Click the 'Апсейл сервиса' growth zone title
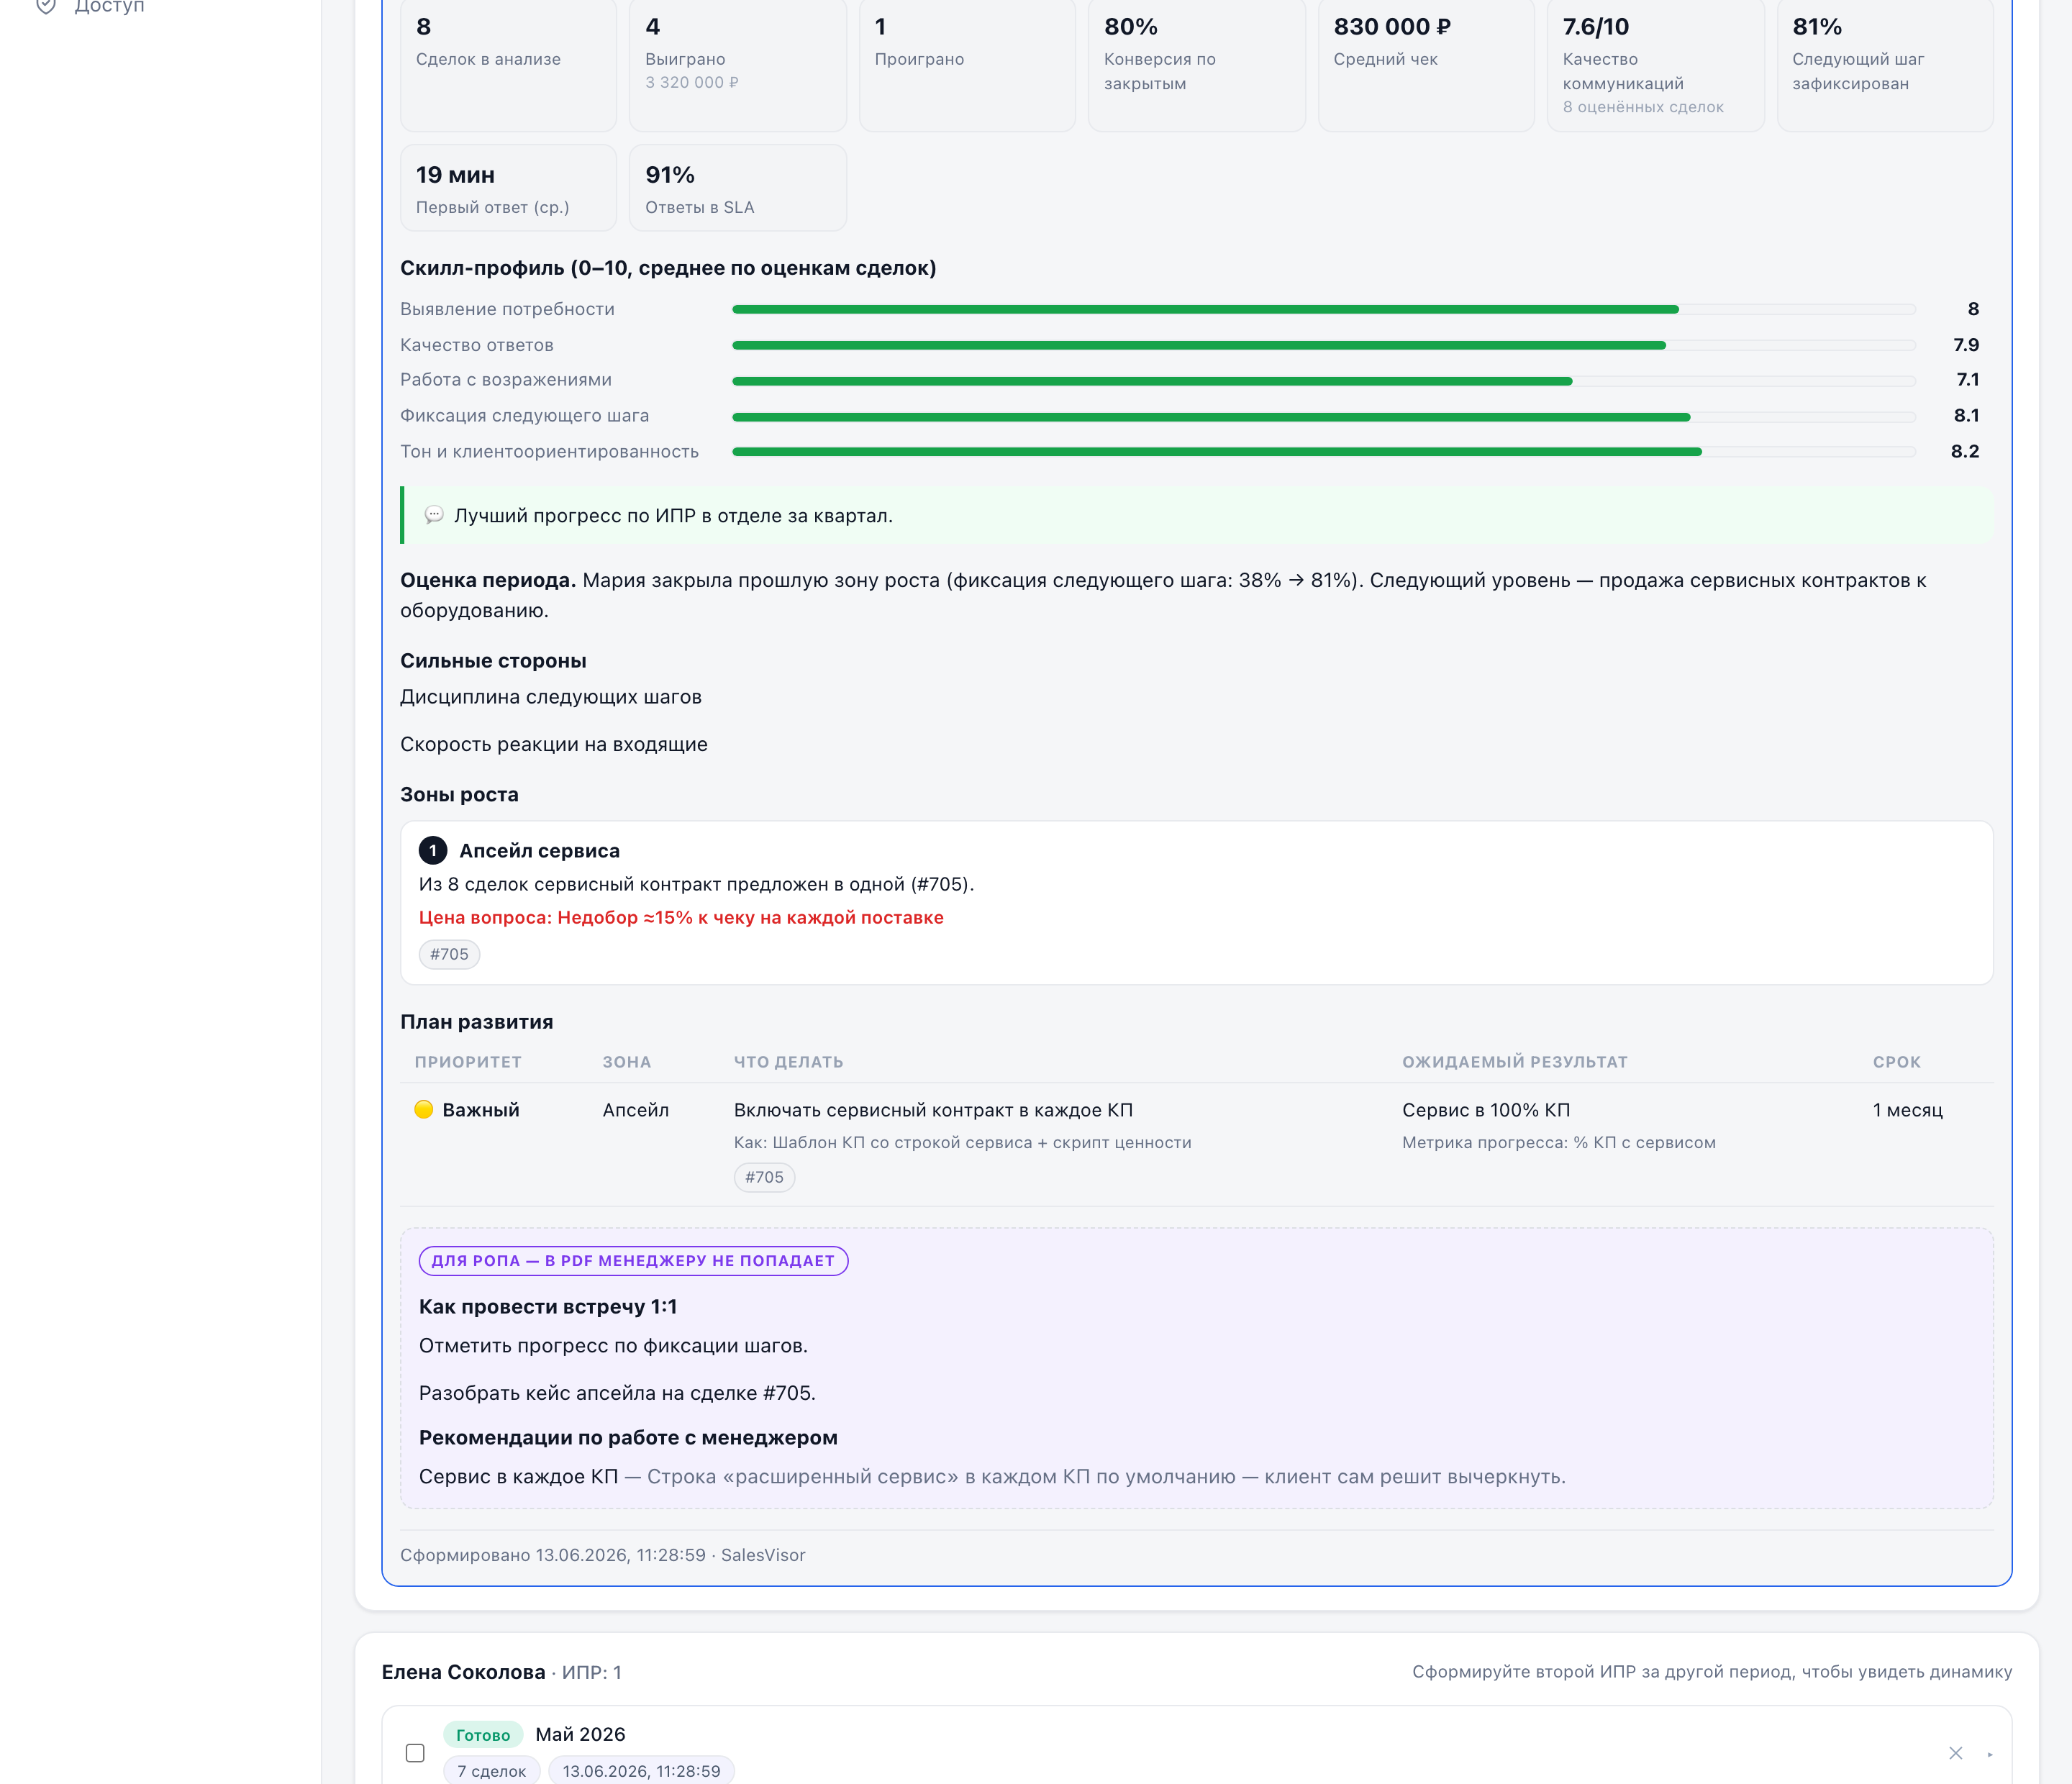Screen dimensions: 2072x1784 539,851
